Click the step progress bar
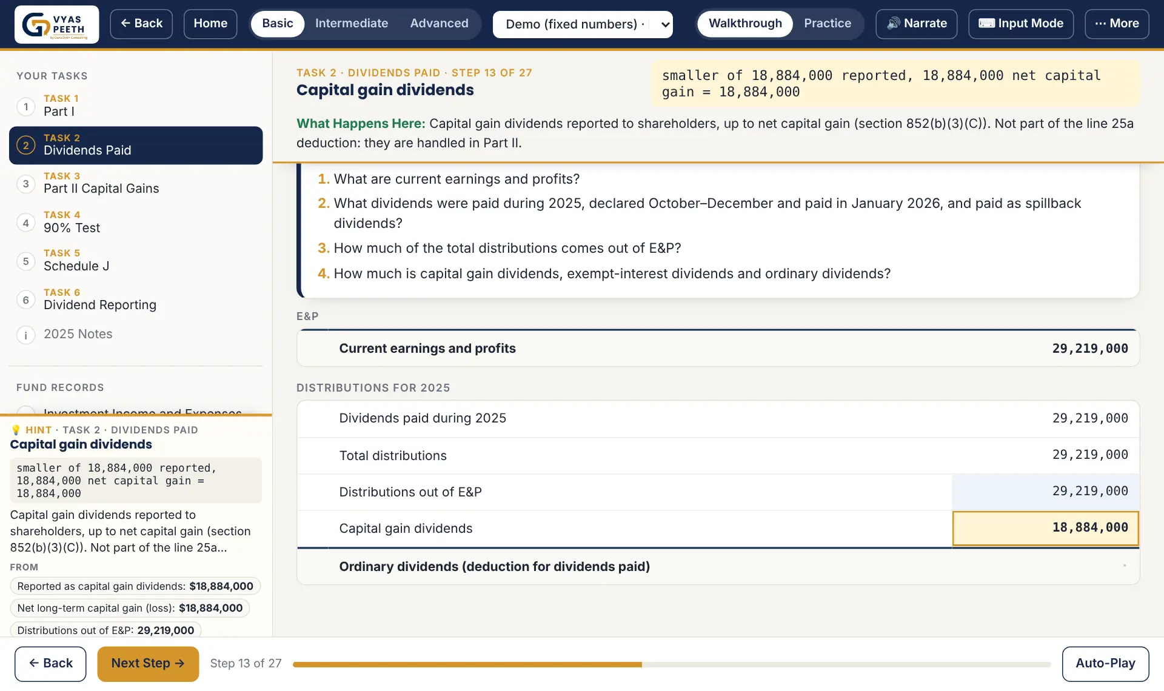The image size is (1164, 691). (x=672, y=664)
